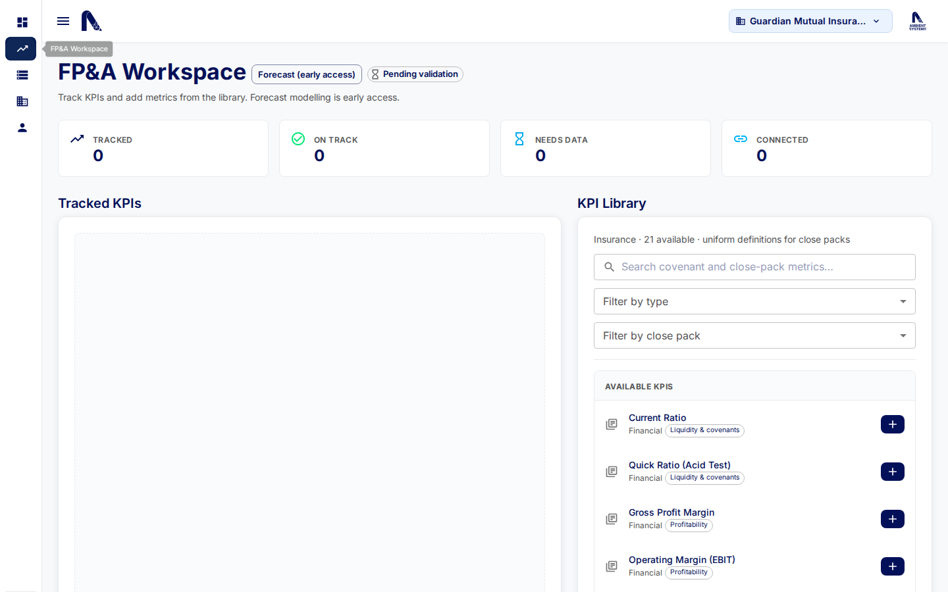Open the Guardian Mutual Insurance organization dropdown
This screenshot has width=948, height=592.
[x=810, y=21]
